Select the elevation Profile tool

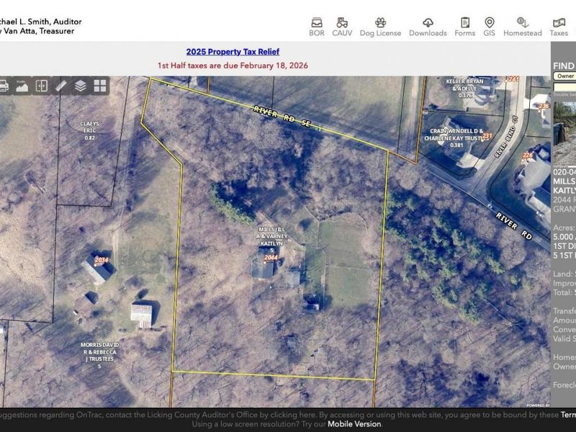22,86
